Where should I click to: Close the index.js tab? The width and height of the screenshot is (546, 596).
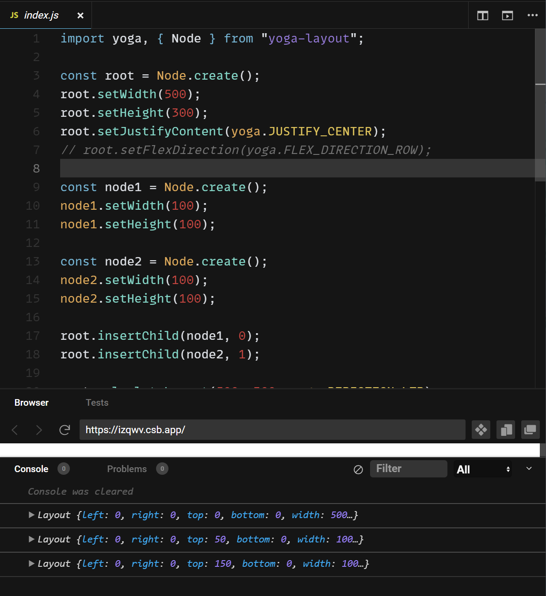click(x=80, y=15)
